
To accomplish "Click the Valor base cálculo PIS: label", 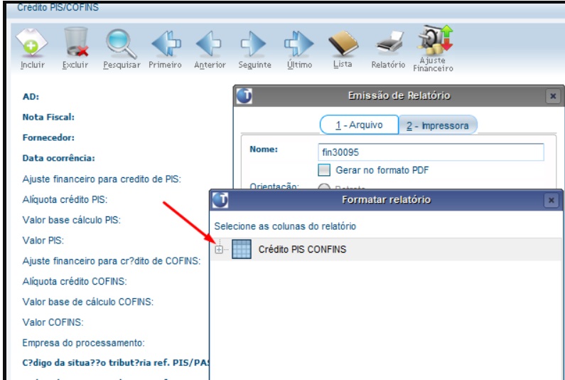I will click(71, 220).
